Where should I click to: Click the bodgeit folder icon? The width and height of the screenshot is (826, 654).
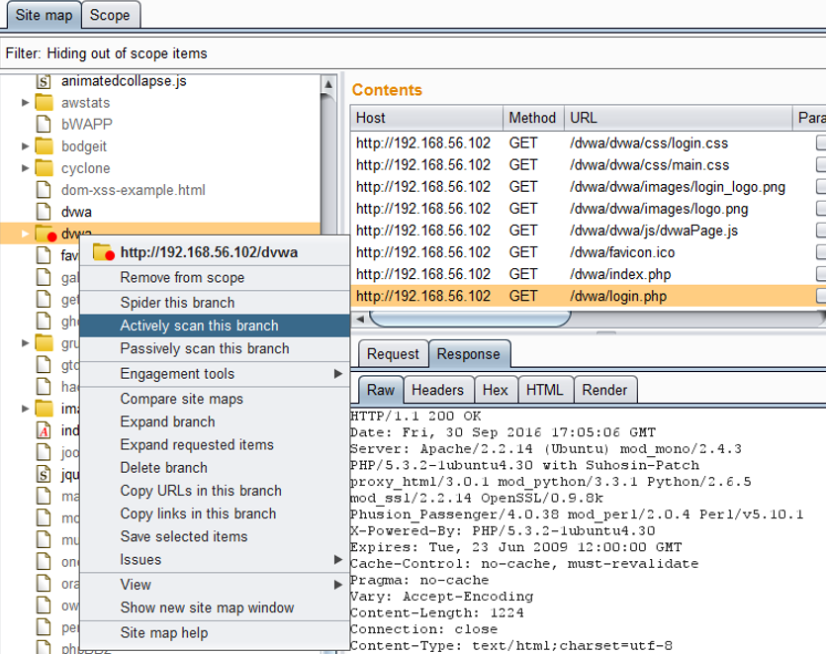(44, 146)
